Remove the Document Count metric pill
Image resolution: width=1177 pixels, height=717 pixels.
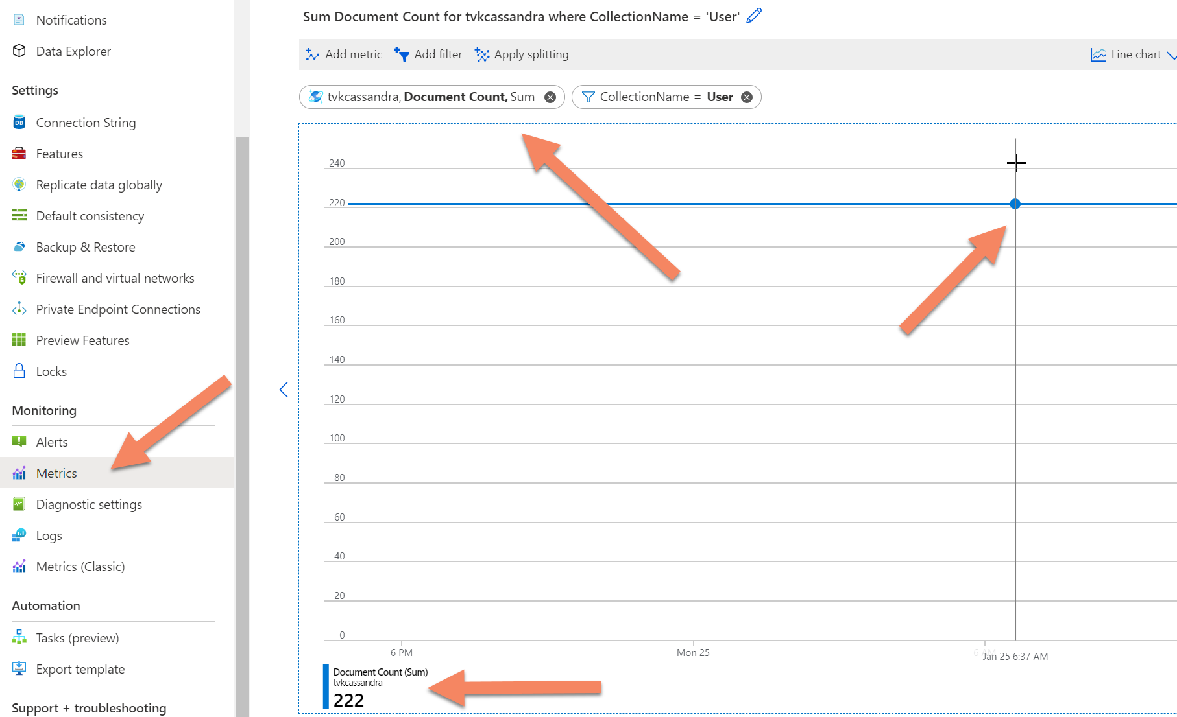[x=550, y=97]
